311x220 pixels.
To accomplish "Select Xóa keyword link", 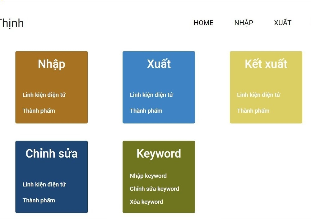I will [x=146, y=202].
